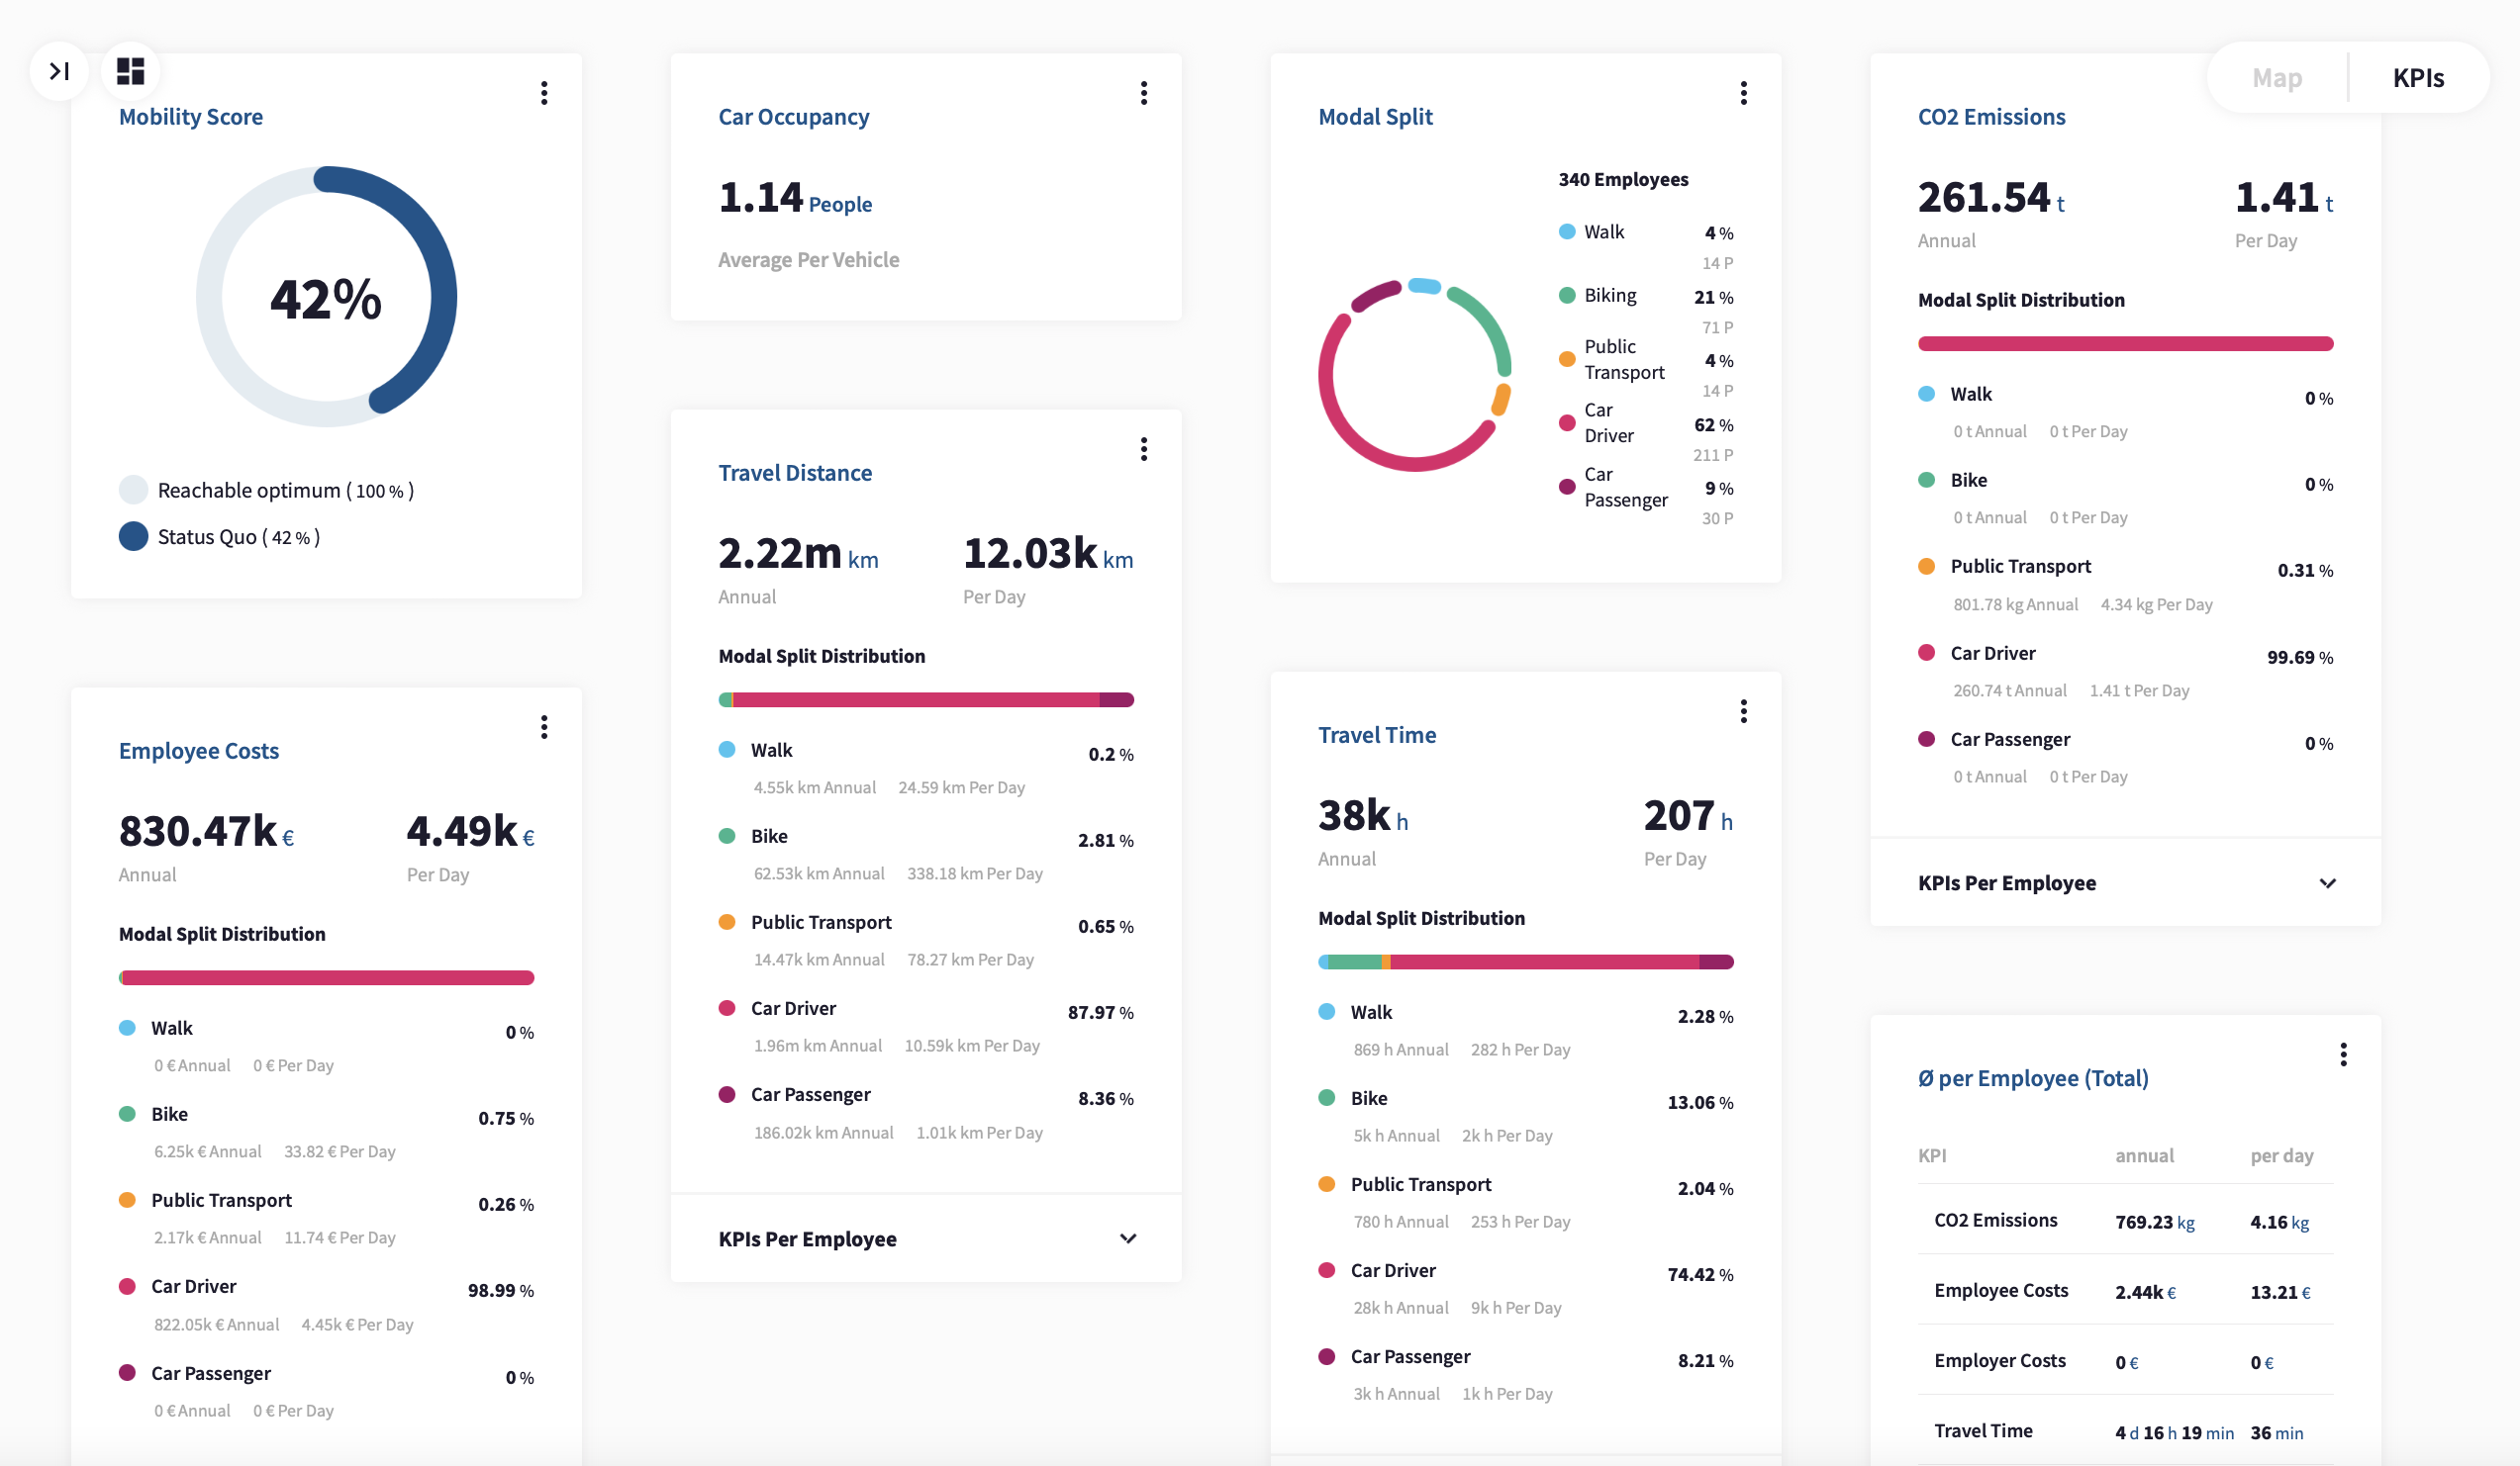
Task: Open the Travel Time card options menu
Action: pyautogui.click(x=1743, y=710)
